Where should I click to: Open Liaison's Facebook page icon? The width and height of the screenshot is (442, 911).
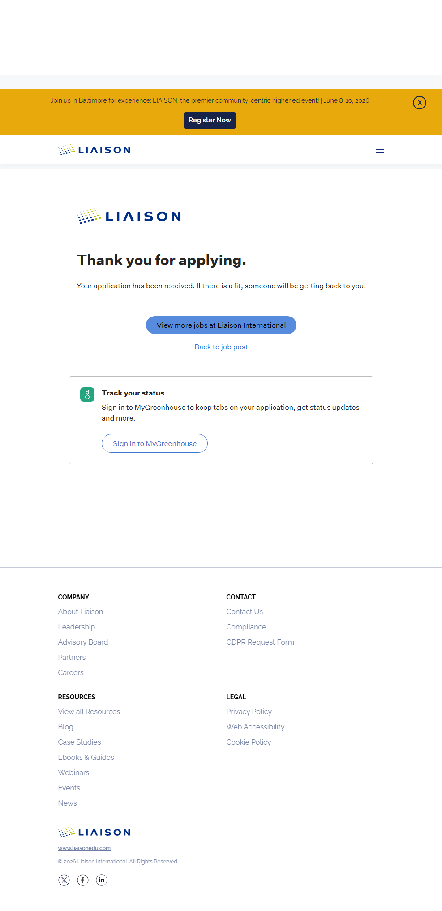pyautogui.click(x=83, y=880)
